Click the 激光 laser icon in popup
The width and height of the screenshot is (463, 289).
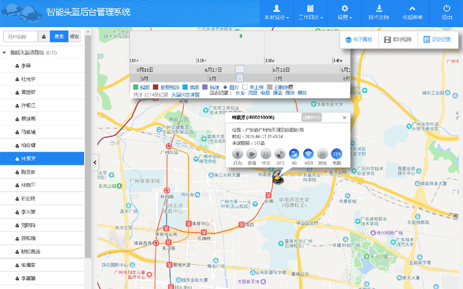click(322, 154)
